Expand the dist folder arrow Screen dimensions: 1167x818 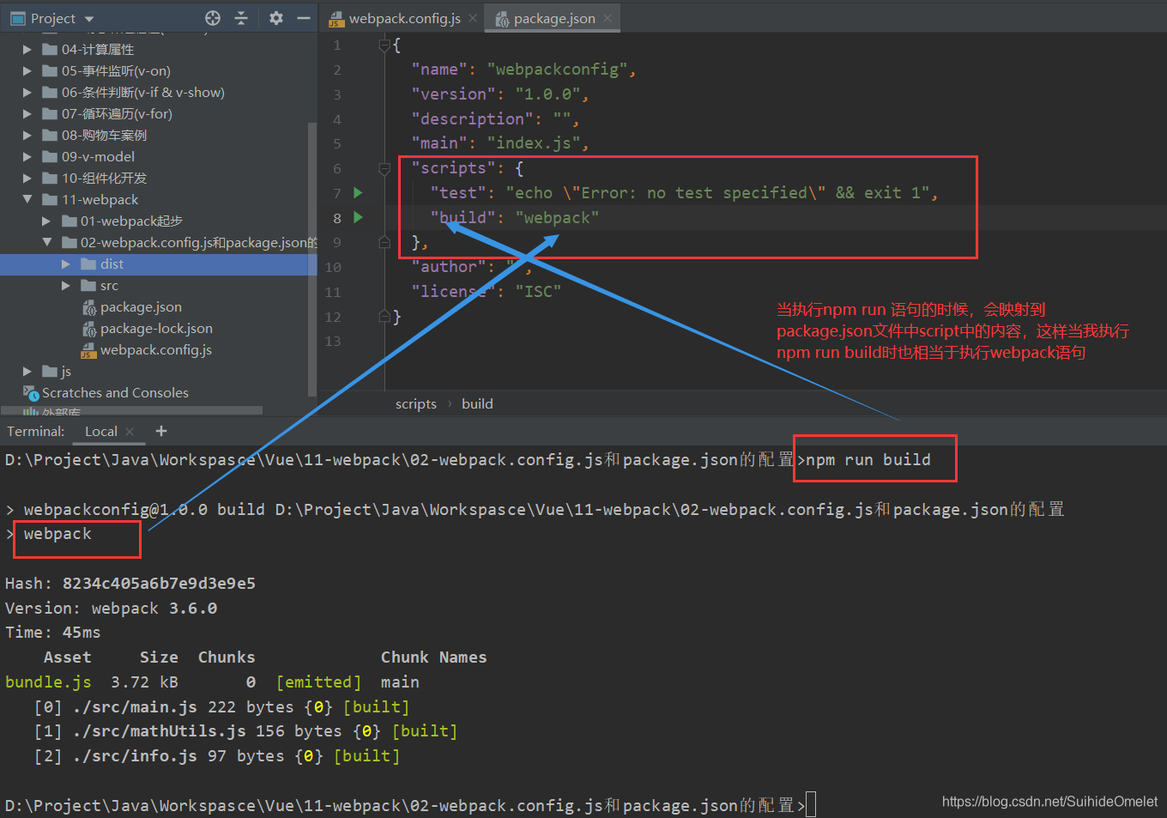tap(66, 264)
